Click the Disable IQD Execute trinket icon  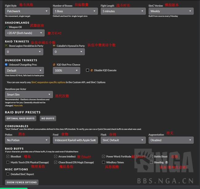pos(92,70)
